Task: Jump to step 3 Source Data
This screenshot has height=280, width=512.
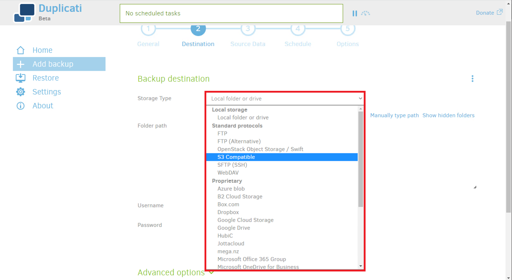Action: coord(248,30)
